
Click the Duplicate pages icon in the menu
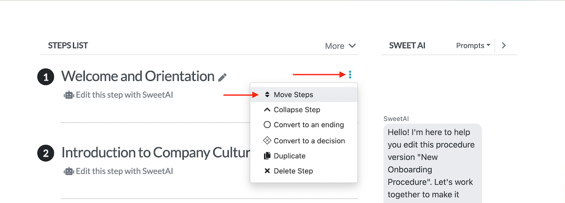(x=267, y=156)
